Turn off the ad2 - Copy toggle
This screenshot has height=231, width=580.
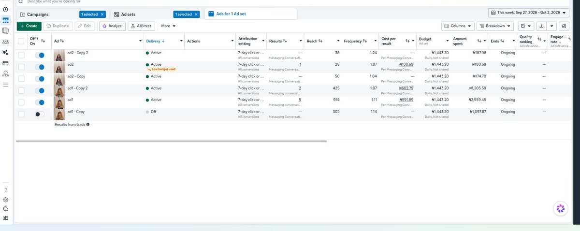tap(40, 79)
